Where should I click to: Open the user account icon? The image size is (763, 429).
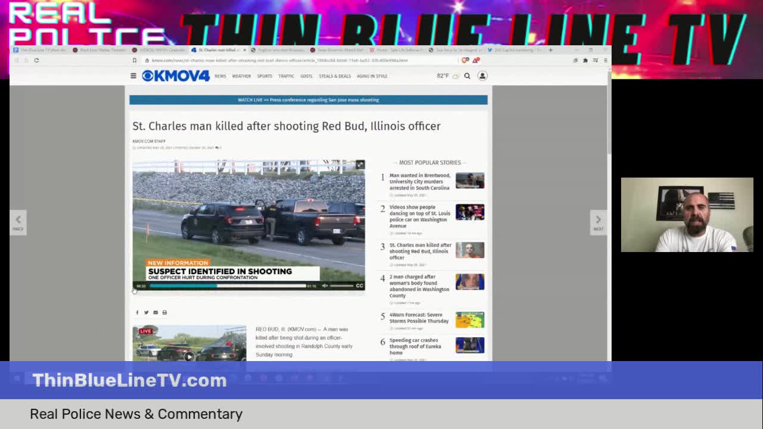pyautogui.click(x=482, y=76)
